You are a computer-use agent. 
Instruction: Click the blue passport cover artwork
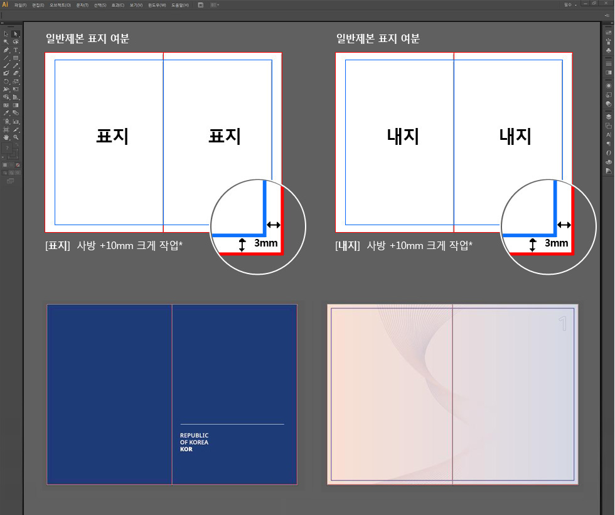point(172,395)
